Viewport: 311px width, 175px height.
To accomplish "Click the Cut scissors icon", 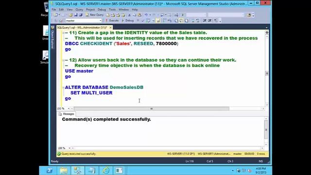I will click(129, 15).
